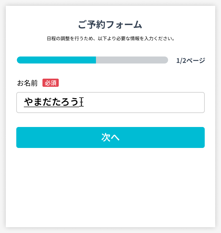The width and height of the screenshot is (221, 233).
Task: Click the ご予約フォーム heading
Action: tap(110, 24)
